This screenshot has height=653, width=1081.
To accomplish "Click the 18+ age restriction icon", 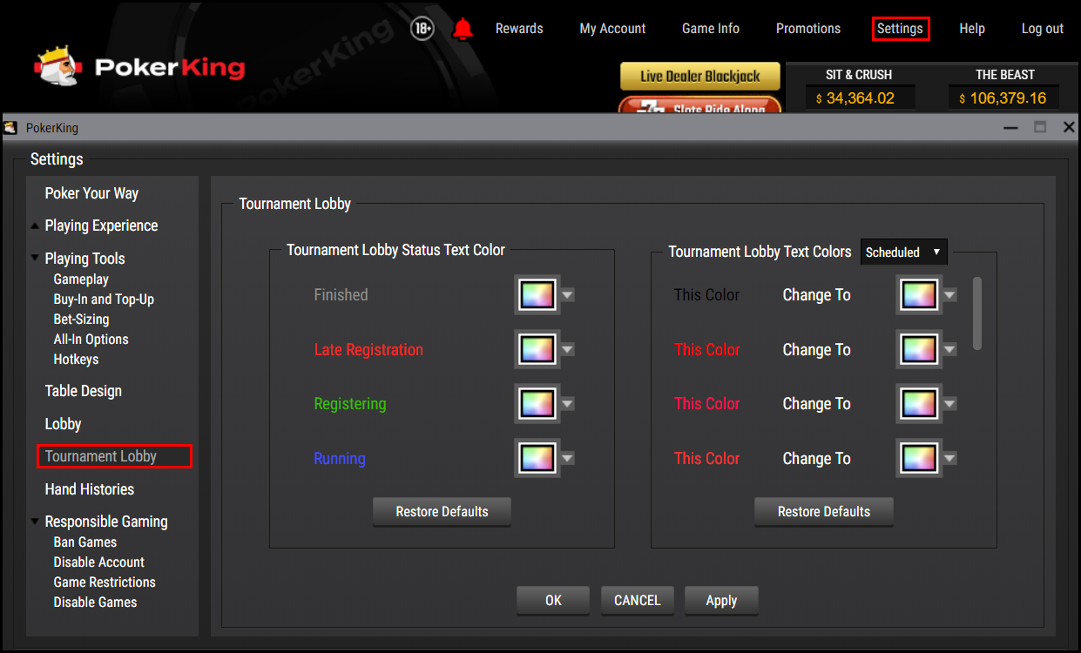I will 422,28.
